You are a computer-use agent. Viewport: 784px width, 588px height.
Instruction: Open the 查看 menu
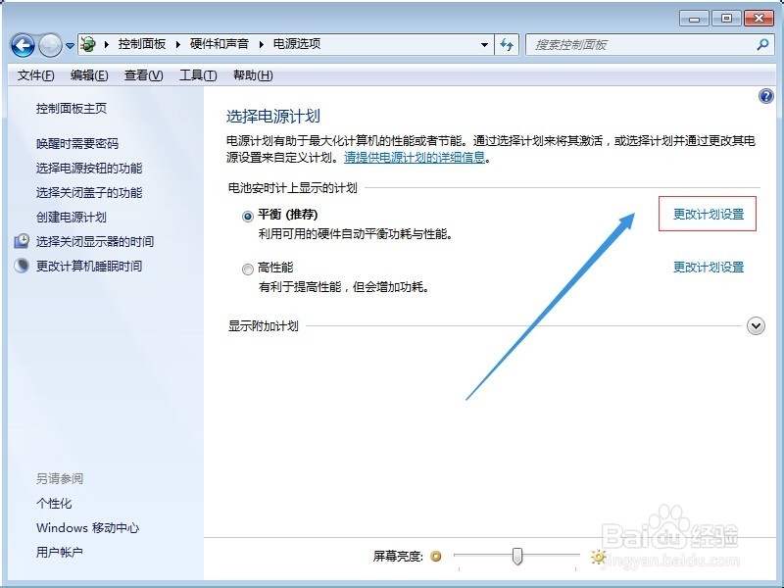click(141, 73)
